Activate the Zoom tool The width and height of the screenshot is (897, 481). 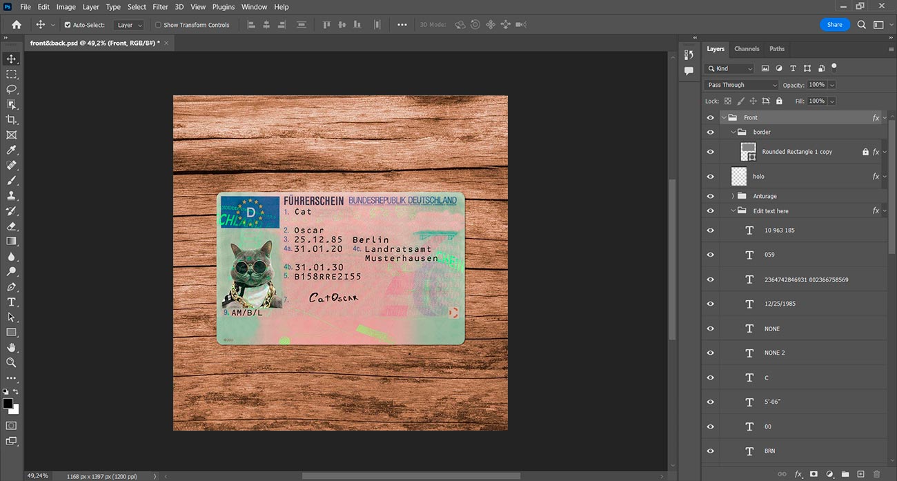click(x=11, y=362)
